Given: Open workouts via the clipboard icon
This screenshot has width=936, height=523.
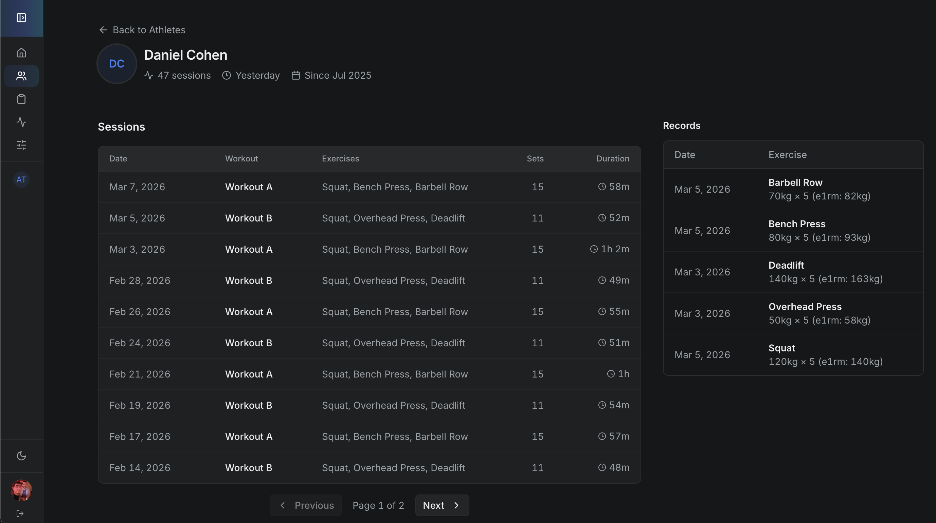Looking at the screenshot, I should [x=21, y=99].
